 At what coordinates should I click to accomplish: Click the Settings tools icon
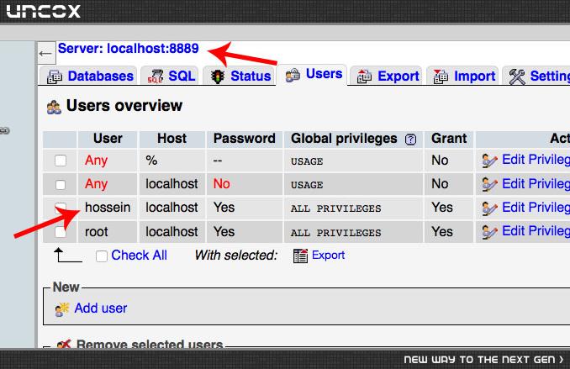[x=517, y=76]
